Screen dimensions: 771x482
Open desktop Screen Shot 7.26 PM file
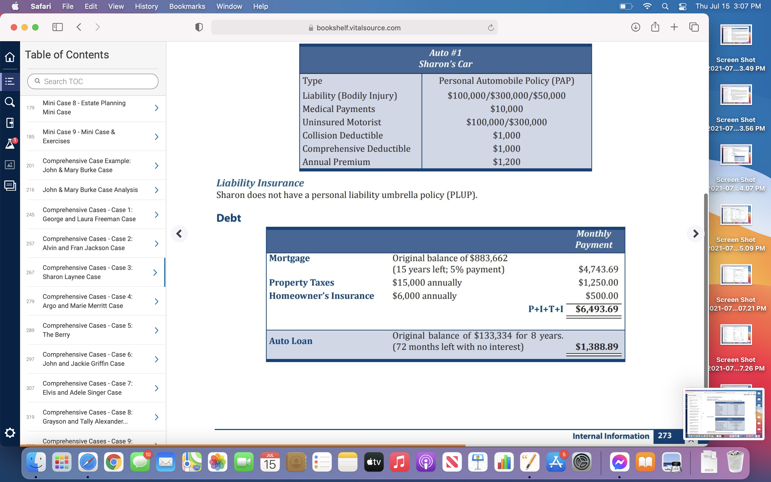point(736,348)
